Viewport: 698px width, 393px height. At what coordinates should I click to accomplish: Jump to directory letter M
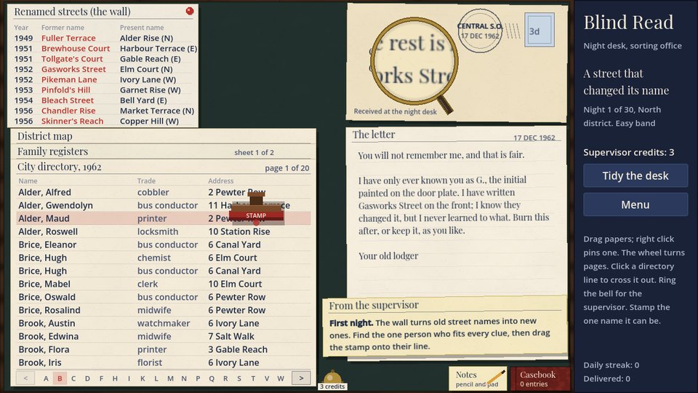[x=170, y=378]
